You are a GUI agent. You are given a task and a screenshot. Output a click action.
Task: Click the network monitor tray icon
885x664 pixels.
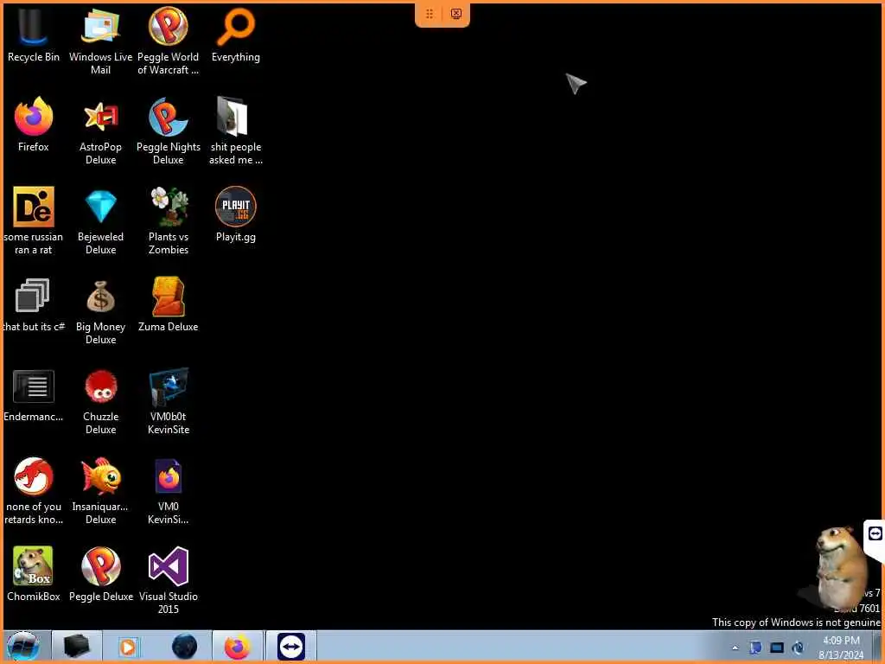777,648
